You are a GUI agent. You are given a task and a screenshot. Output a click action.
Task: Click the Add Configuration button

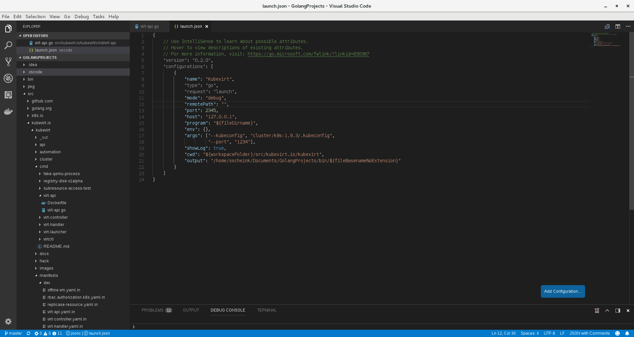click(x=563, y=291)
